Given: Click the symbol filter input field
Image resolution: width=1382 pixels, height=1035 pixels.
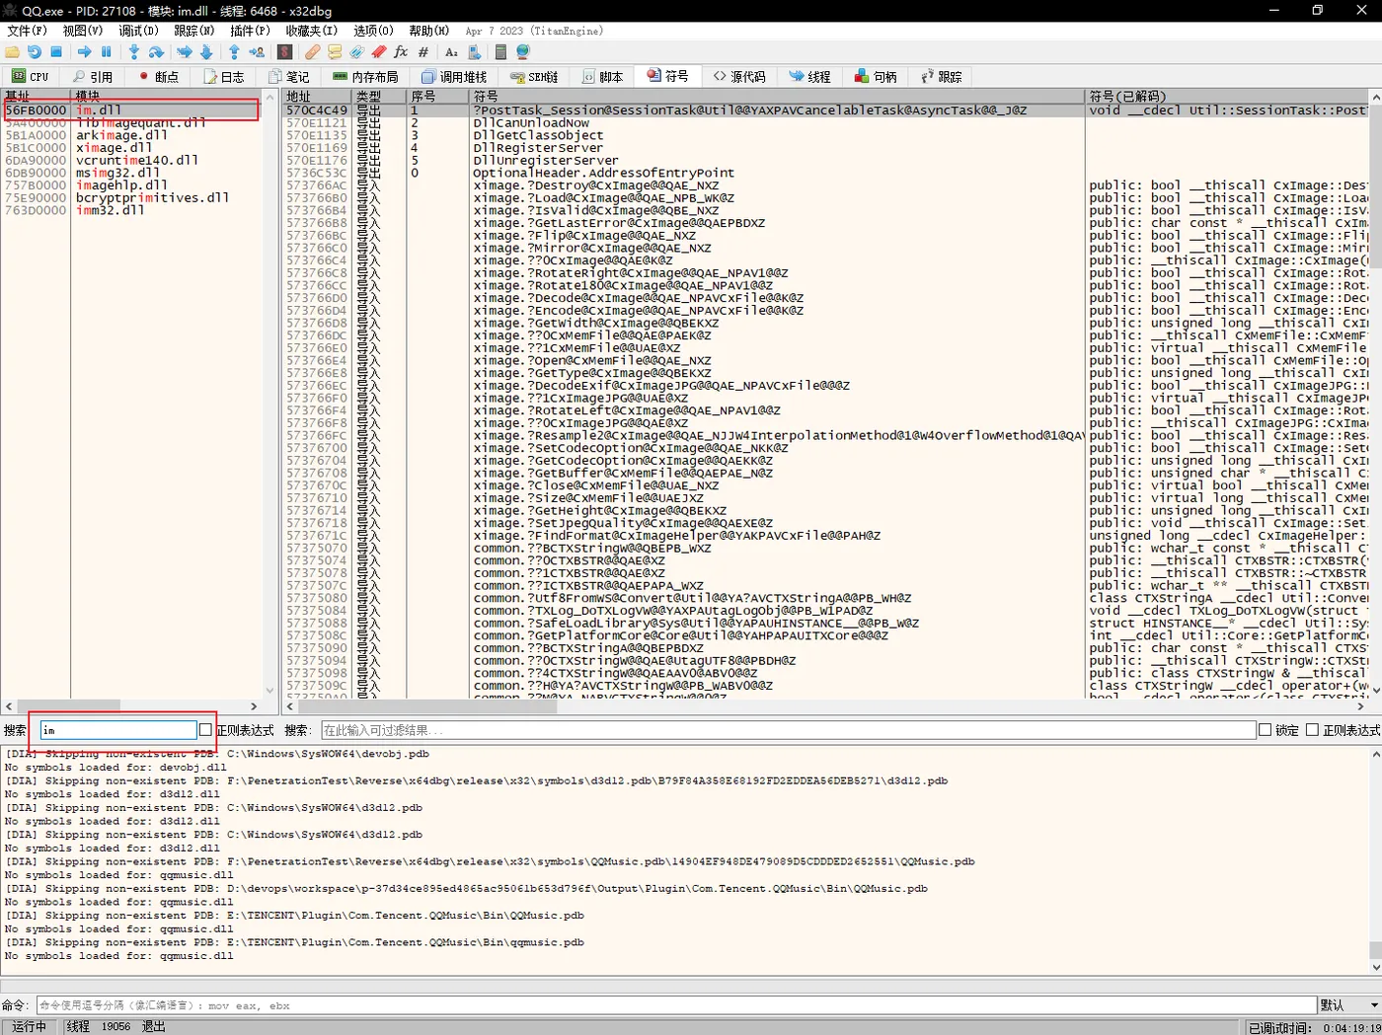Looking at the screenshot, I should click(x=788, y=730).
